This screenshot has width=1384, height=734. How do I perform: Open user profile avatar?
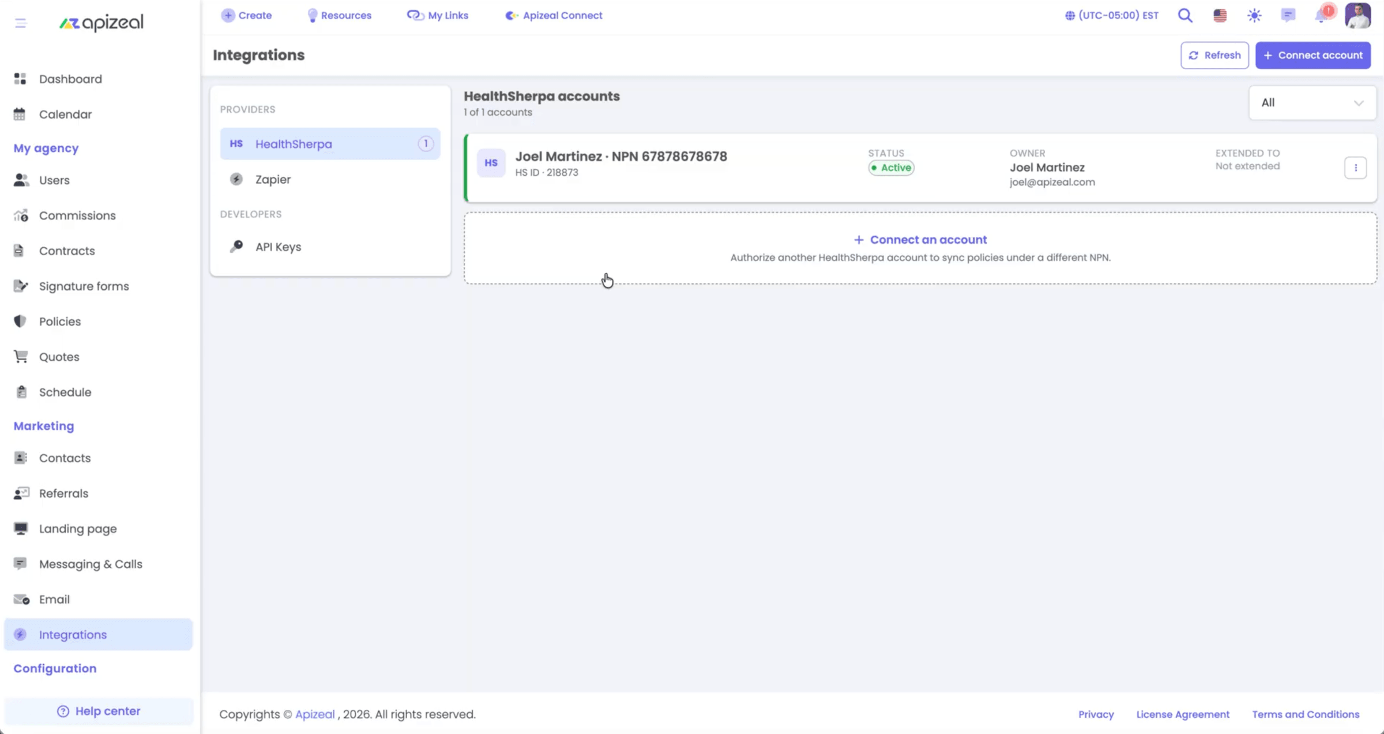pyautogui.click(x=1358, y=16)
